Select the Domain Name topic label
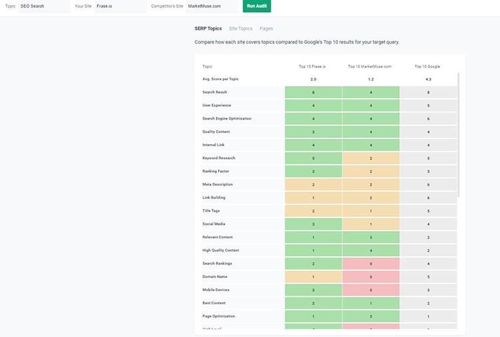500x337 pixels. (x=215, y=277)
